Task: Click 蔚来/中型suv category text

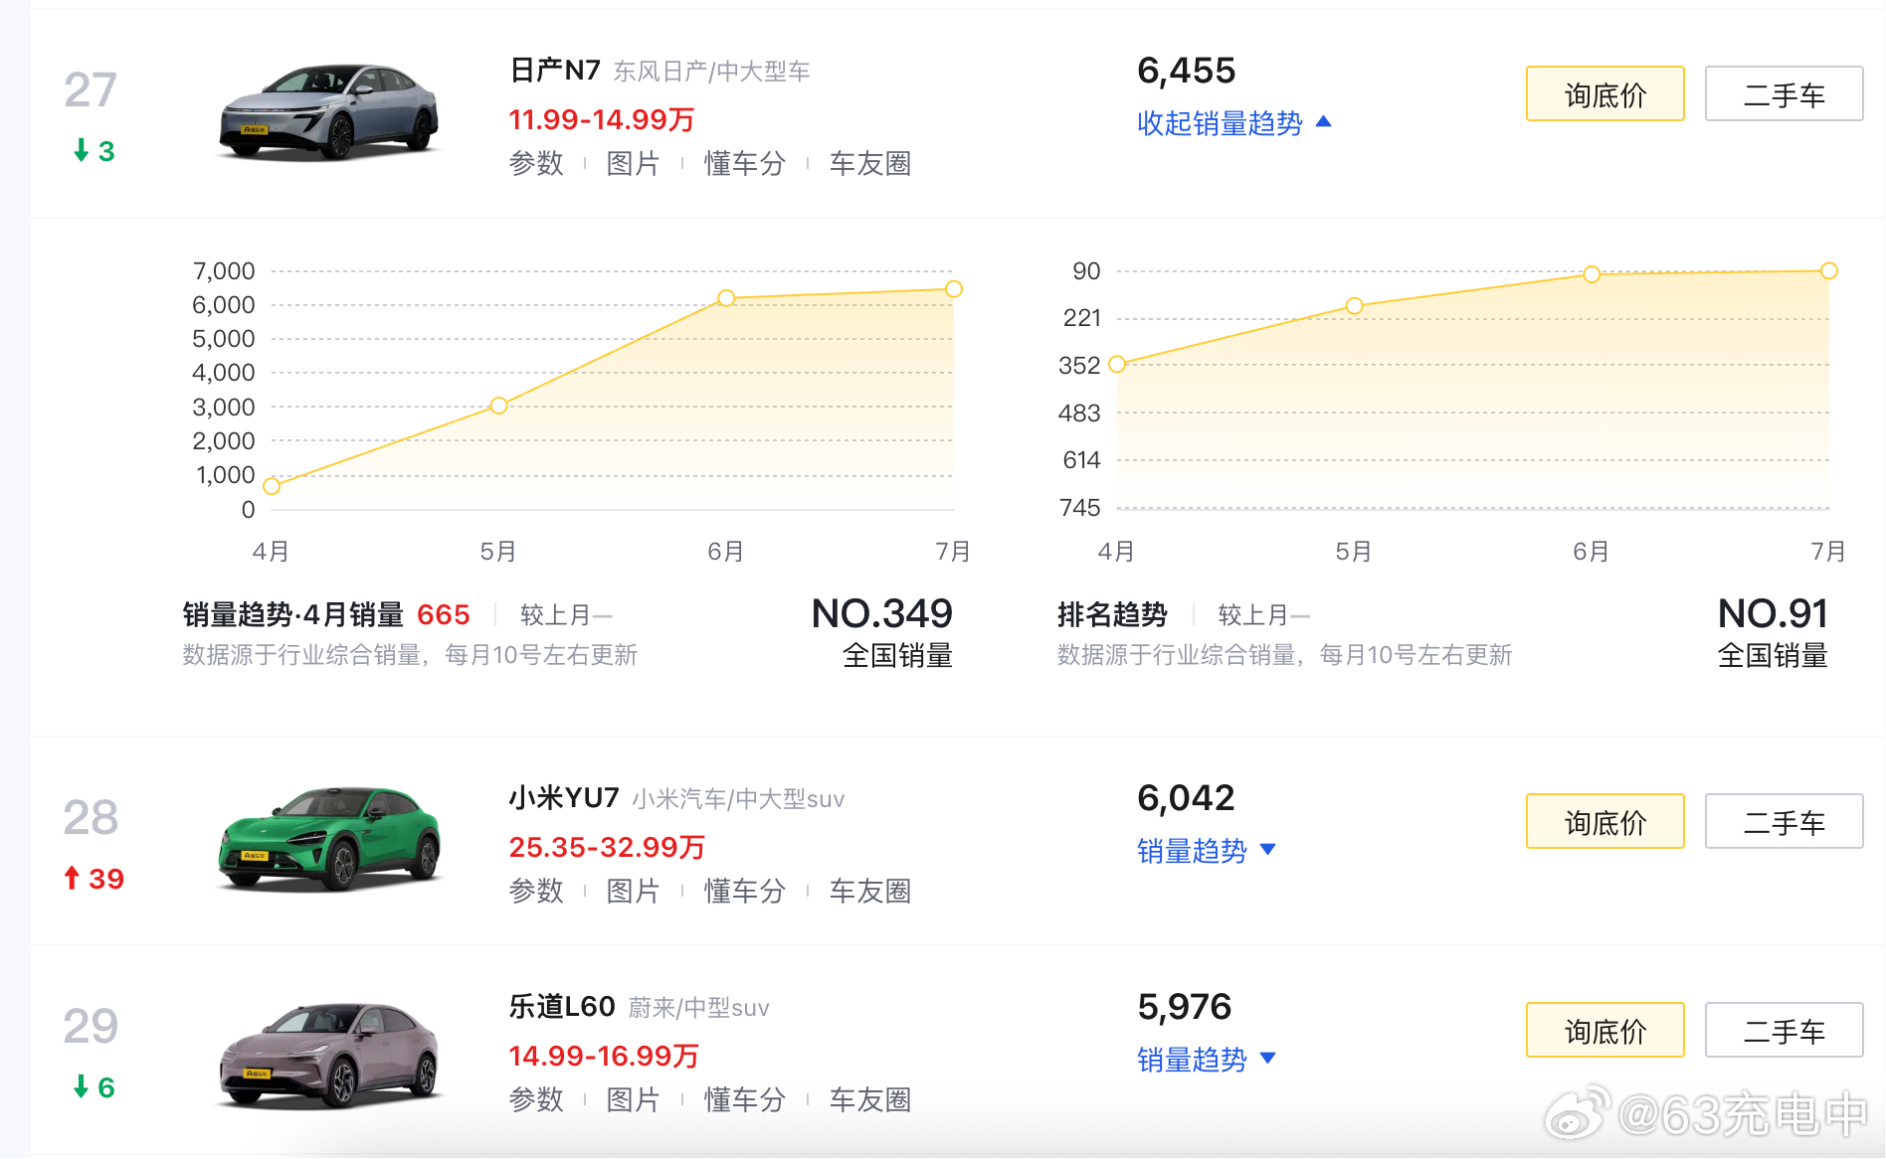Action: point(698,1008)
